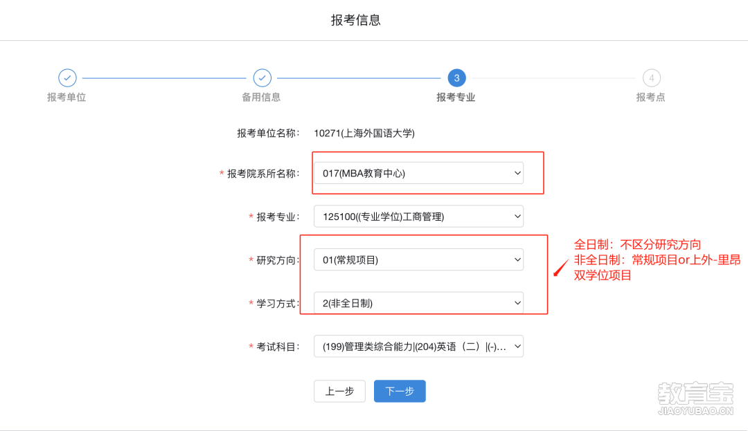748x431 pixels.
Task: Click the 上一步 button
Action: 339,391
